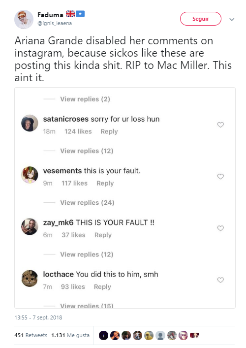The width and height of the screenshot is (246, 348).
Task: Click the first liker avatar in row
Action: pyautogui.click(x=103, y=335)
